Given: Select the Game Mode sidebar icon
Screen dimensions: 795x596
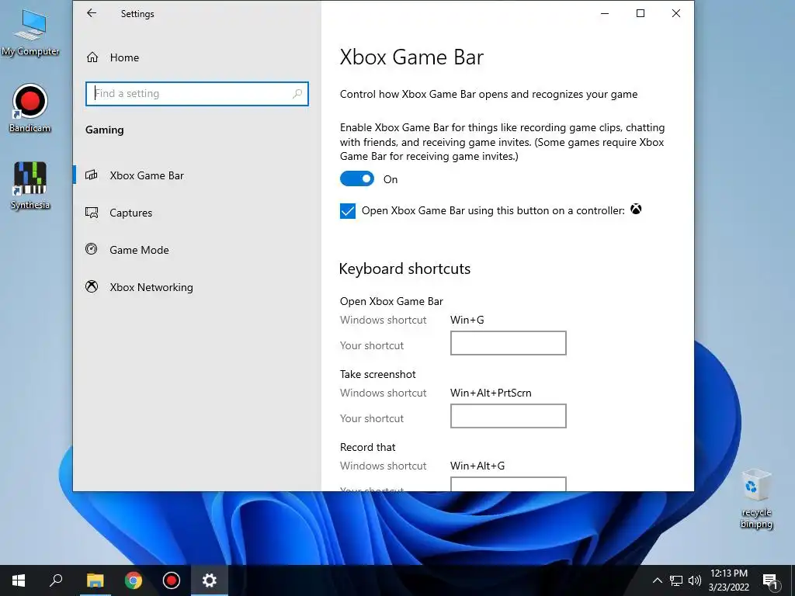Looking at the screenshot, I should [92, 249].
